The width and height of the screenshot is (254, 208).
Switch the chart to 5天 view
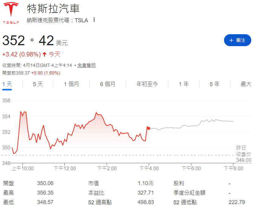coord(37,84)
